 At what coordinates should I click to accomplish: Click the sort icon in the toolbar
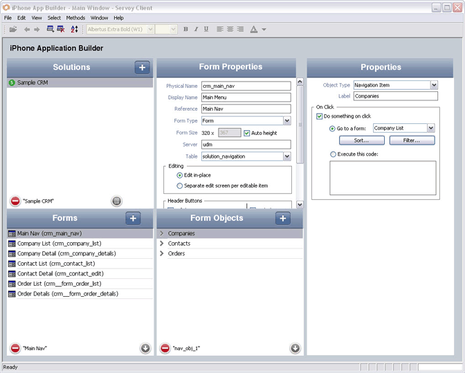(x=74, y=29)
